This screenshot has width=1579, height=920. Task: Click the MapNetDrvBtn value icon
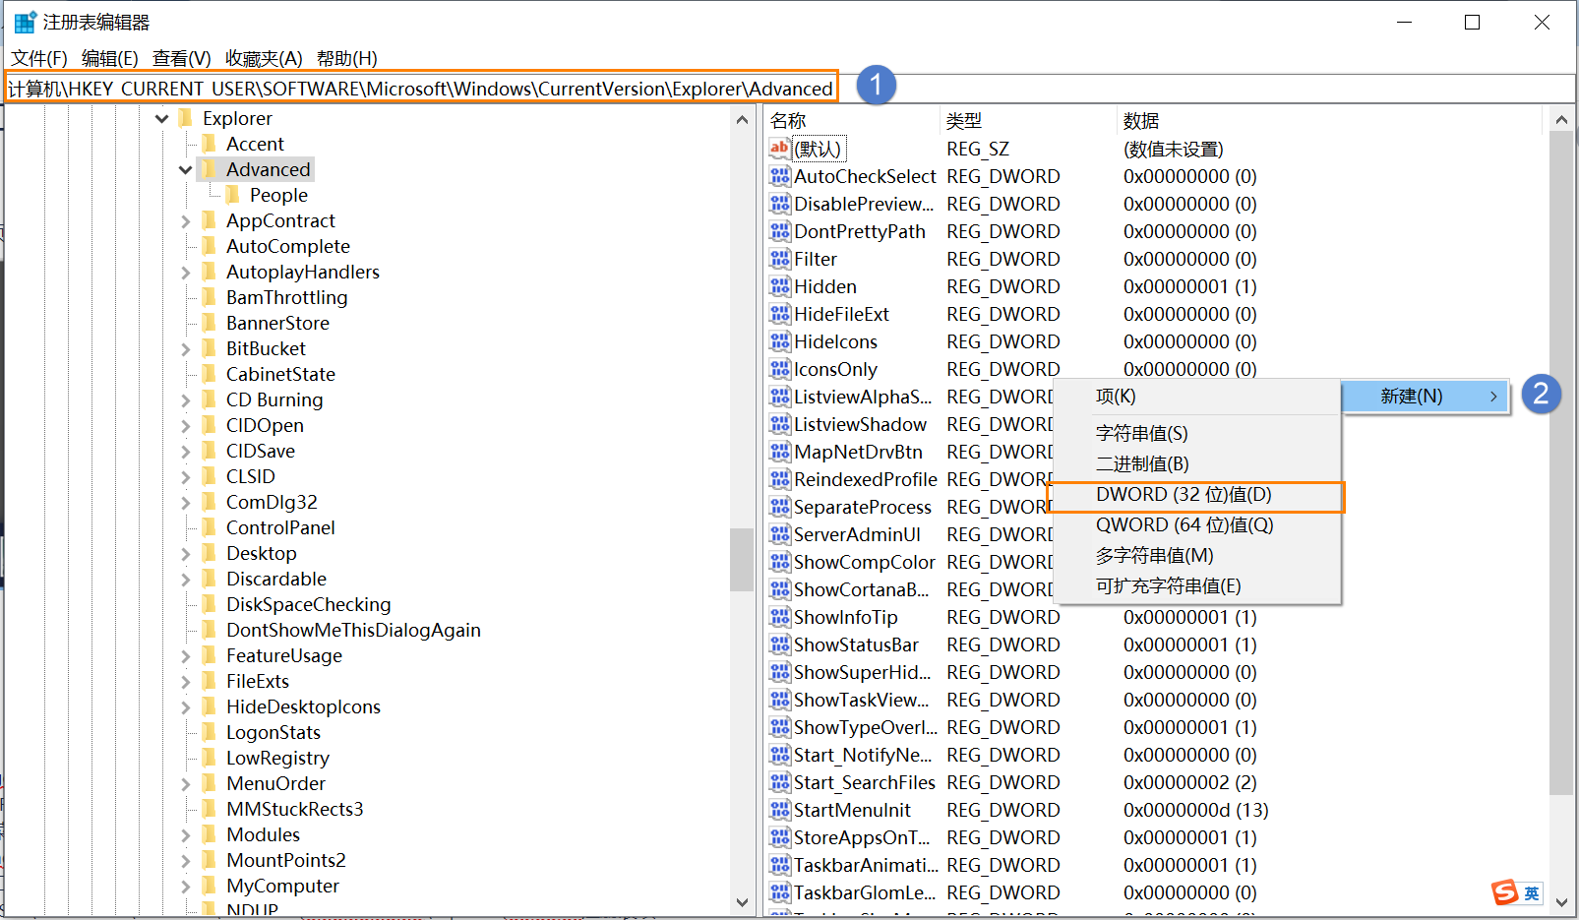[x=780, y=452]
